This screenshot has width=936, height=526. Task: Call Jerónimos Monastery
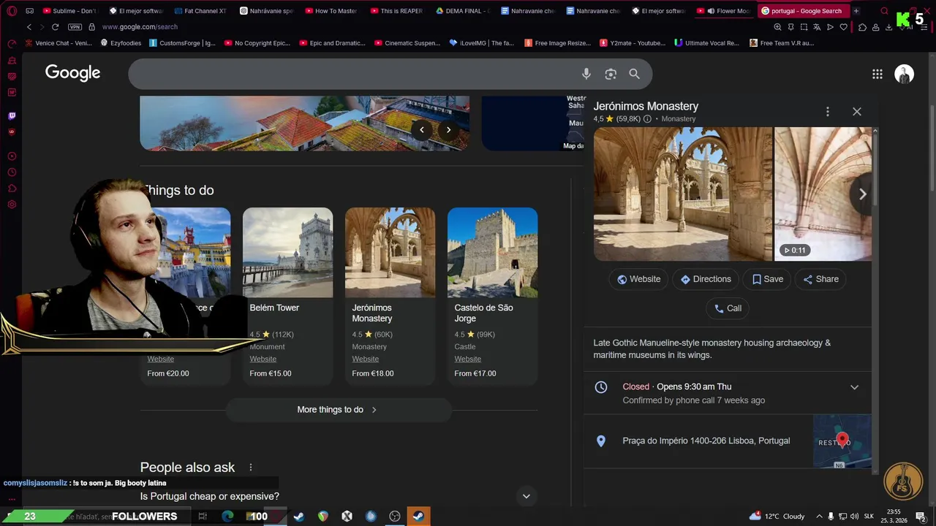tap(728, 308)
